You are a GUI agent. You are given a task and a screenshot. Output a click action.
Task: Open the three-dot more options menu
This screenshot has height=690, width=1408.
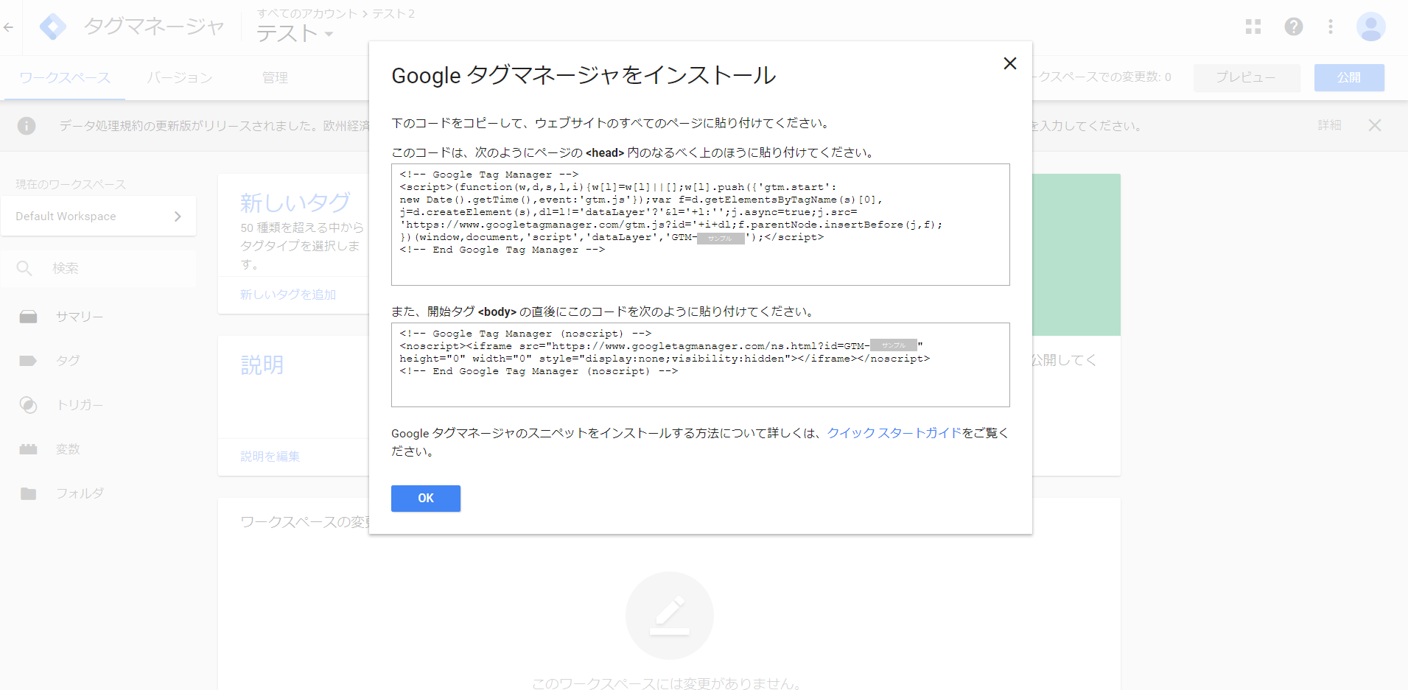point(1331,27)
